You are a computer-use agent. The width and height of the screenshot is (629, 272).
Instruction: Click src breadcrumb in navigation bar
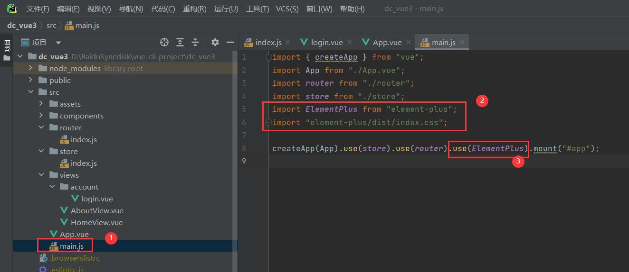click(x=51, y=26)
